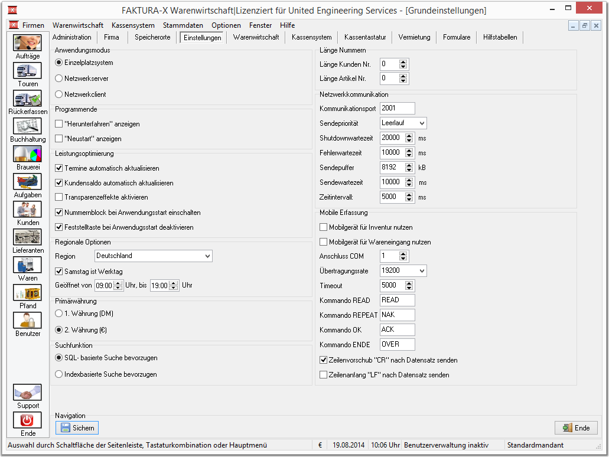Click the closing time 19:00 spinner
The width and height of the screenshot is (609, 457).
click(174, 285)
